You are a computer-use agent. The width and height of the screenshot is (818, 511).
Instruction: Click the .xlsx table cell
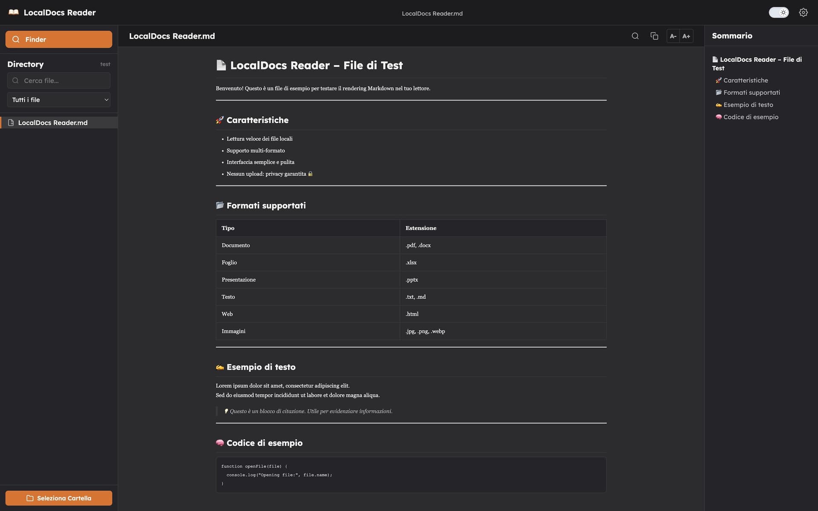pyautogui.click(x=503, y=262)
